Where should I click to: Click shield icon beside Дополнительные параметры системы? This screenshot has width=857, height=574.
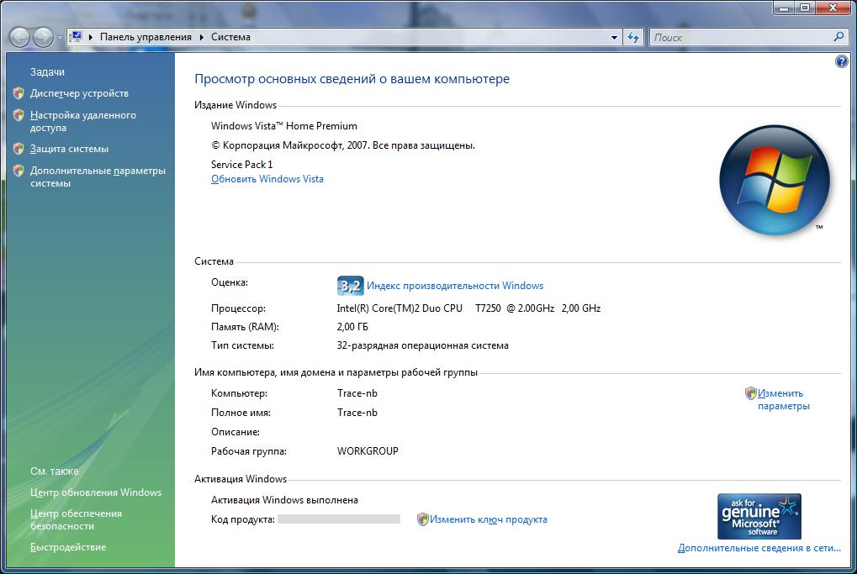tap(19, 171)
